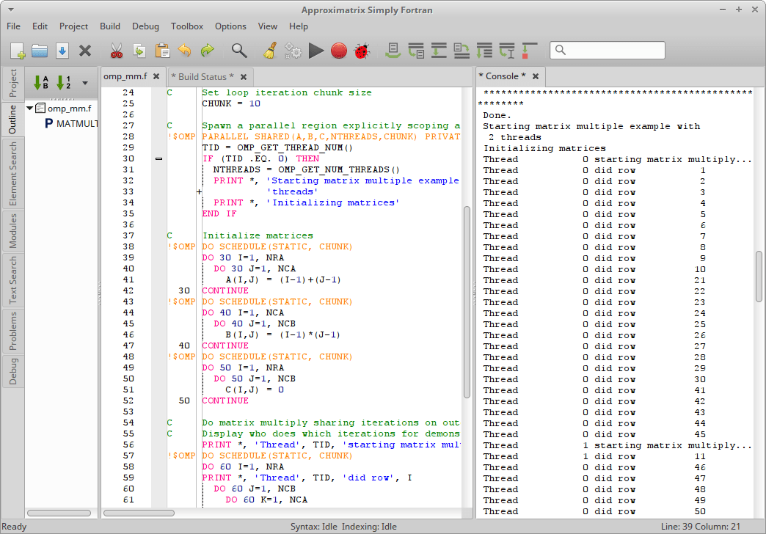Screen dimensions: 766x534
Task: Select the Console tab
Action: coord(502,76)
